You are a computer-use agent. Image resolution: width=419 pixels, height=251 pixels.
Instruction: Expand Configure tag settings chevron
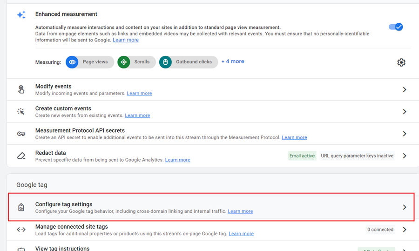404,207
